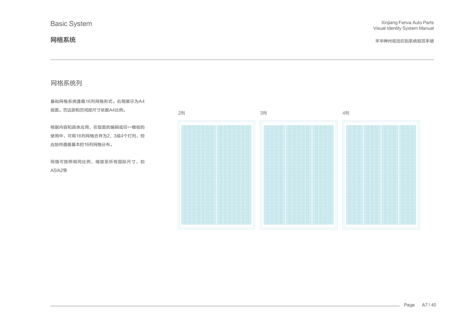Click the 'Page' footer label
This screenshot has width=457, height=326.
(x=409, y=305)
